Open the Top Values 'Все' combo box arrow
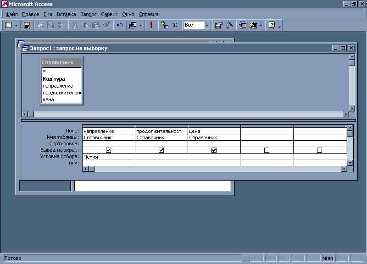Screen dimensions: 367x264 pos(207,25)
